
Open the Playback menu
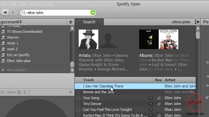pos(36,5)
